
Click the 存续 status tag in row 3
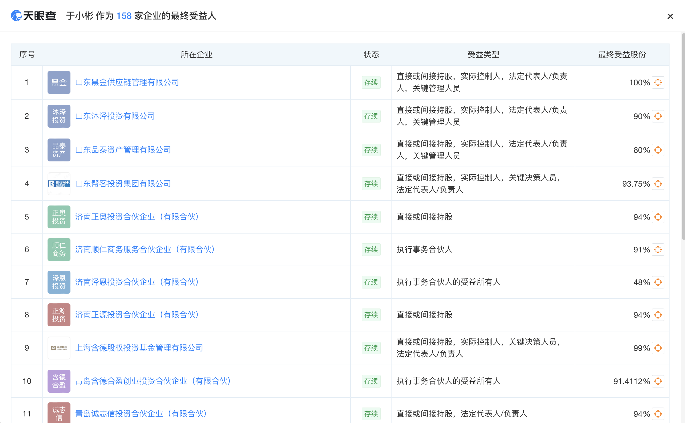point(371,150)
